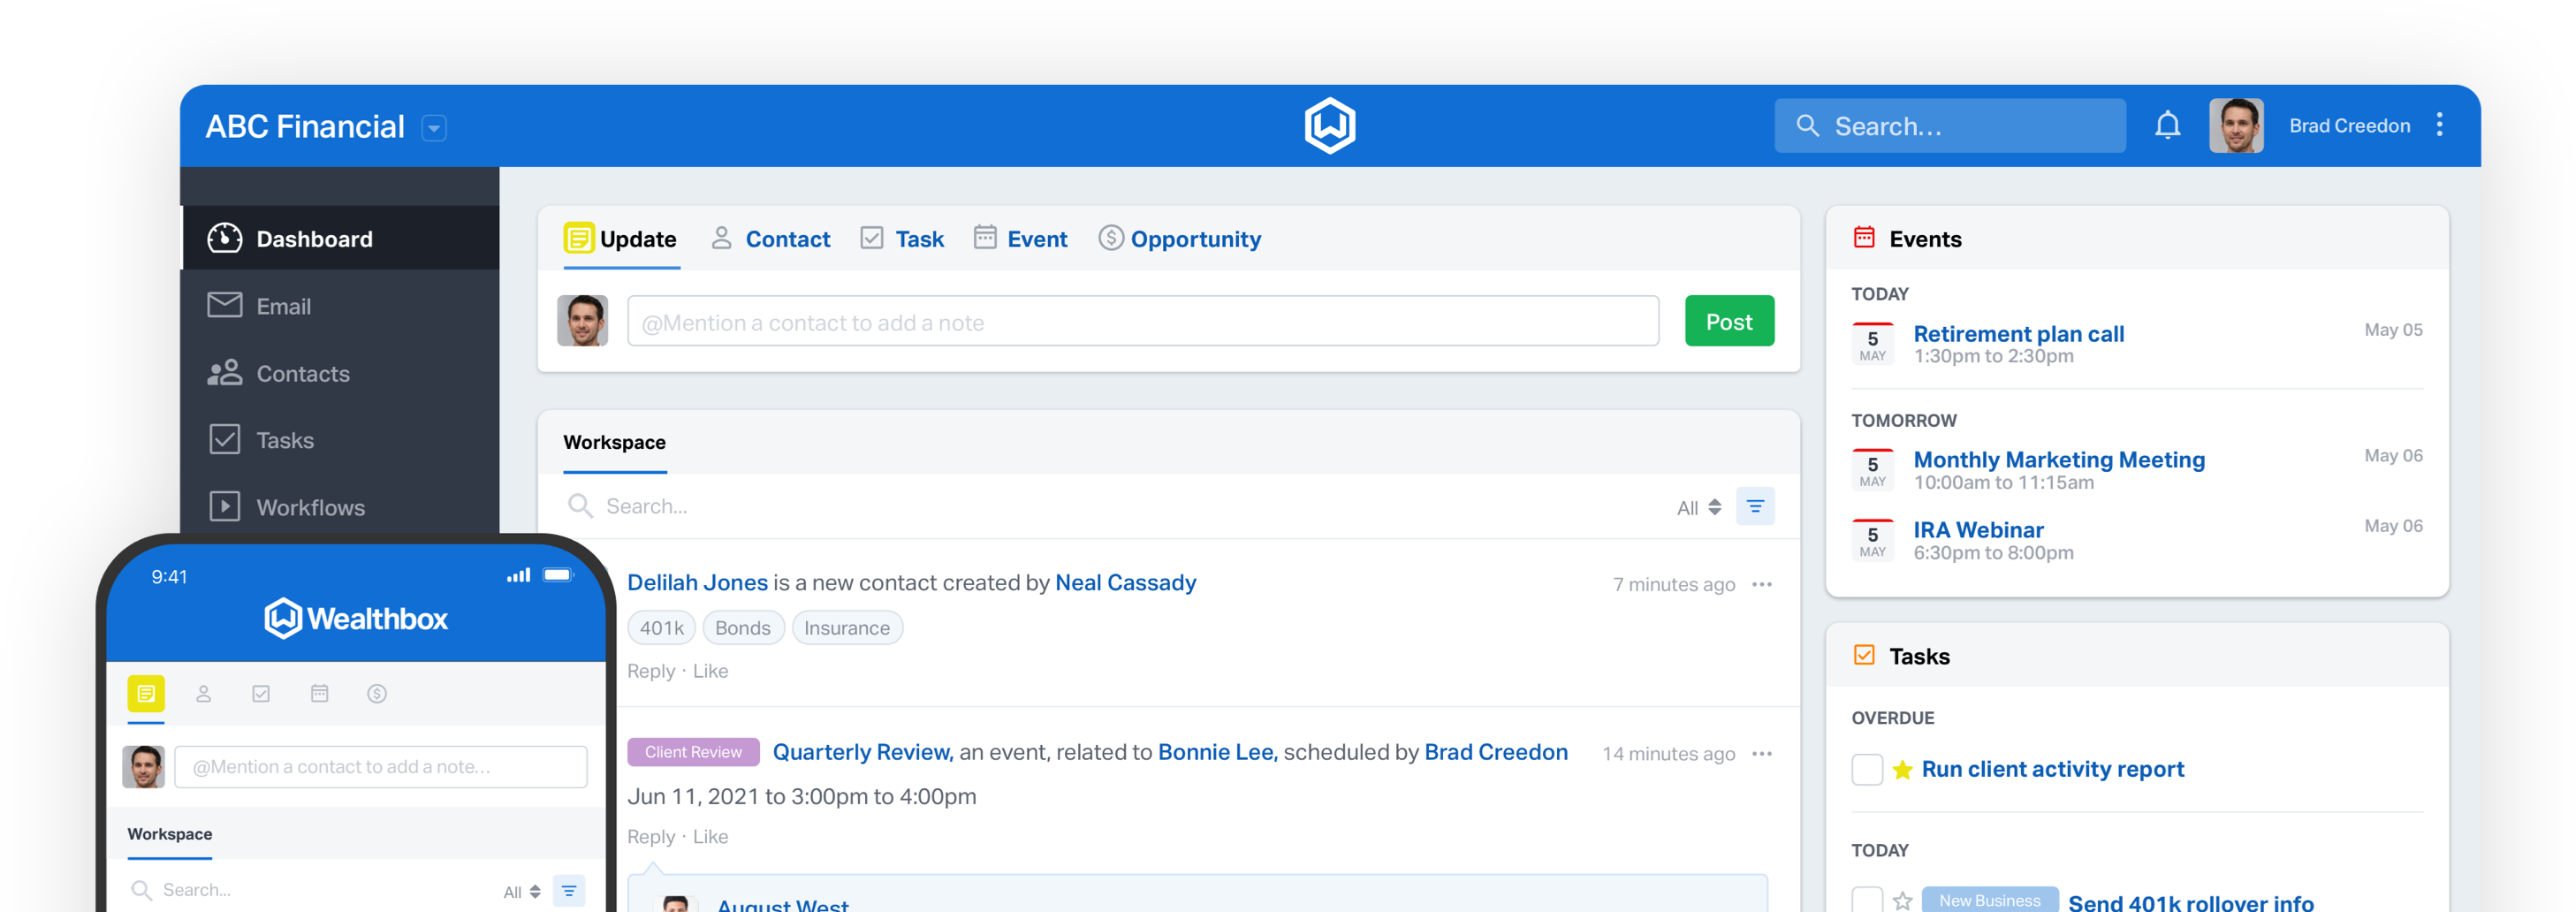This screenshot has height=912, width=2576.
Task: Open the notifications bell
Action: click(x=2167, y=126)
